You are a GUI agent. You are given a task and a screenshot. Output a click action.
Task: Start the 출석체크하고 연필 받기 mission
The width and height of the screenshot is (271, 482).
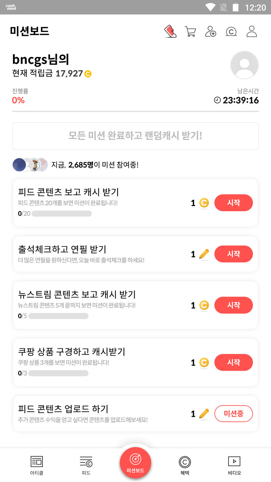point(233,254)
